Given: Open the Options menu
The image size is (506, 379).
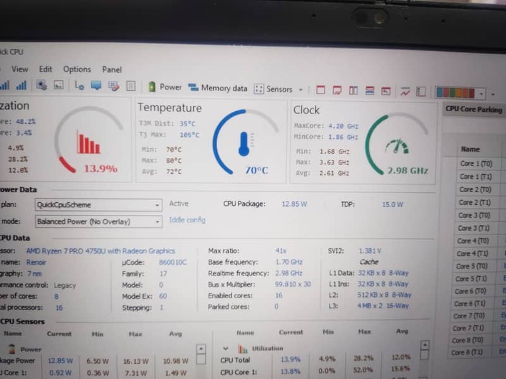Looking at the screenshot, I should click(77, 69).
